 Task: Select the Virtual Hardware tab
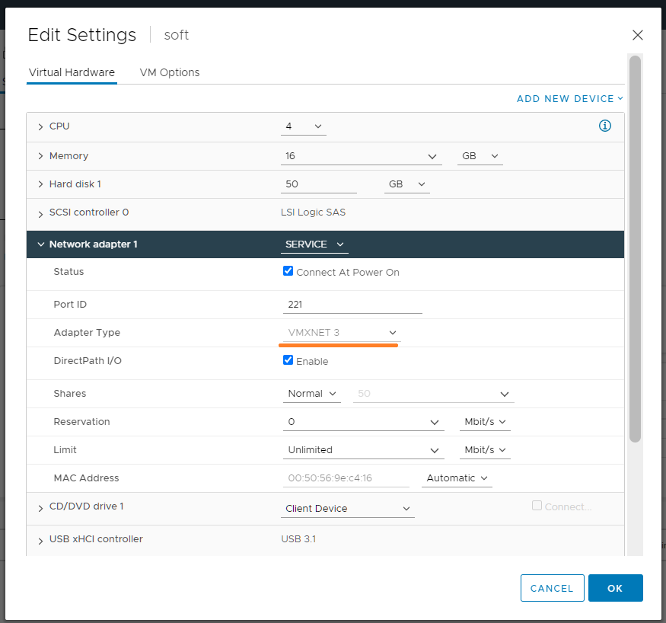click(72, 72)
